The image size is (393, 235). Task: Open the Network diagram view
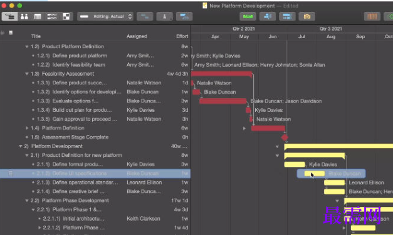coord(52,16)
